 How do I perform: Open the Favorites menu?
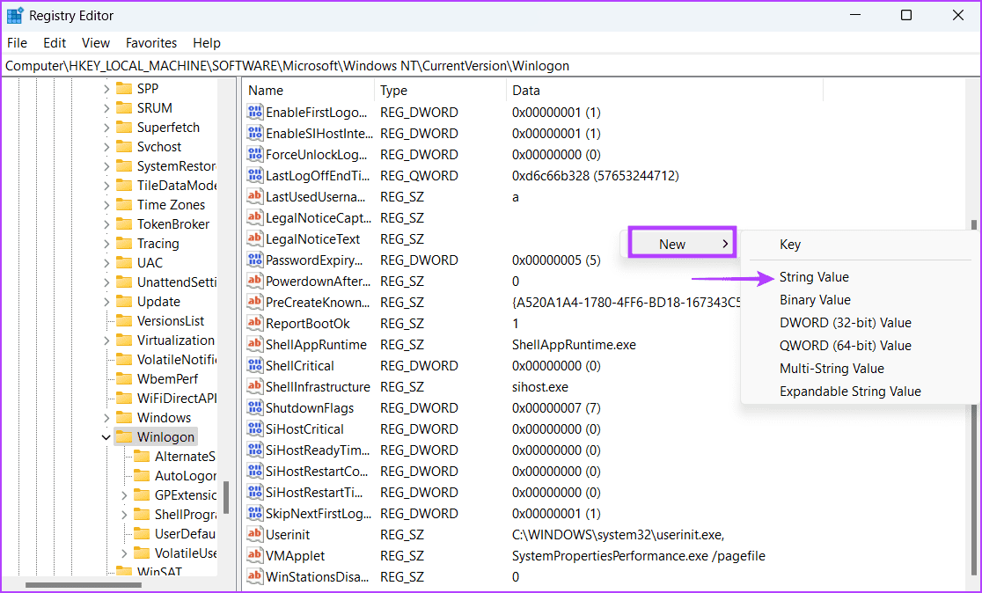point(151,42)
